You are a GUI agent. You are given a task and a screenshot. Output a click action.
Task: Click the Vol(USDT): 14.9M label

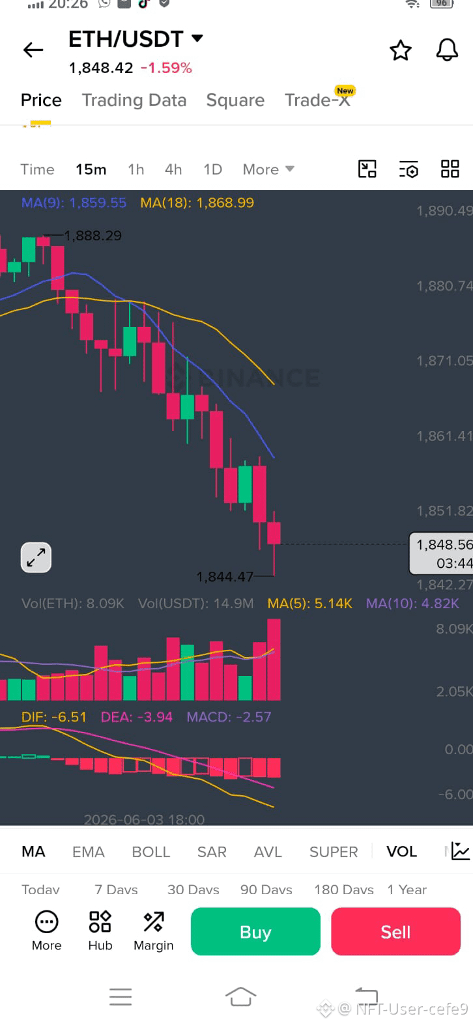(195, 604)
